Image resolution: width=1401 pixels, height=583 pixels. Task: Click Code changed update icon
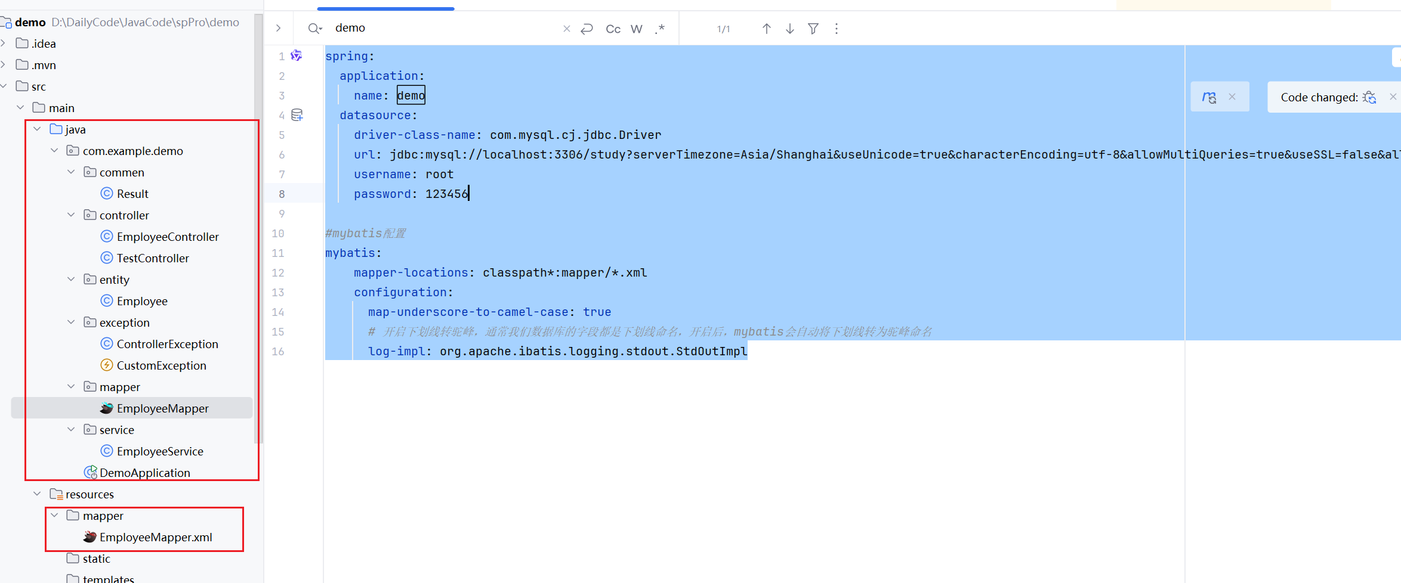tap(1370, 97)
